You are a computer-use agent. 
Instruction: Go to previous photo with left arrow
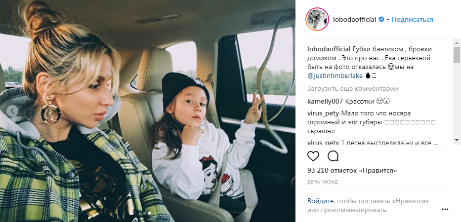click(12, 111)
